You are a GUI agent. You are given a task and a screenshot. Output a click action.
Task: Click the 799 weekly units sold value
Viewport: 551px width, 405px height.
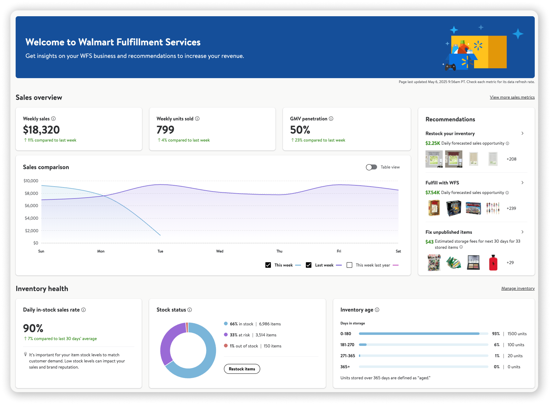tap(165, 130)
